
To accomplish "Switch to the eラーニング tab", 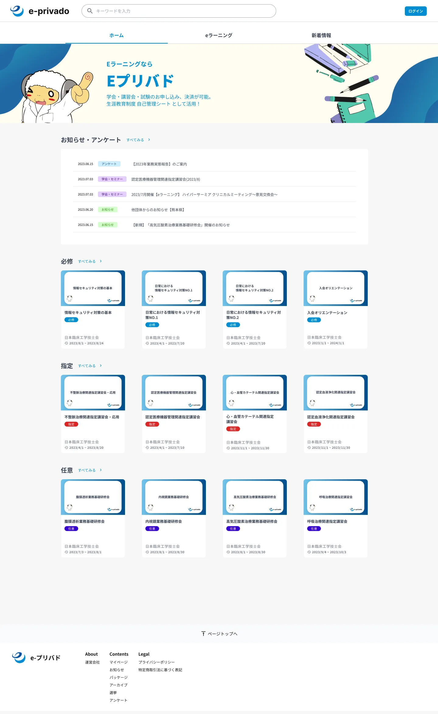I will pyautogui.click(x=219, y=35).
